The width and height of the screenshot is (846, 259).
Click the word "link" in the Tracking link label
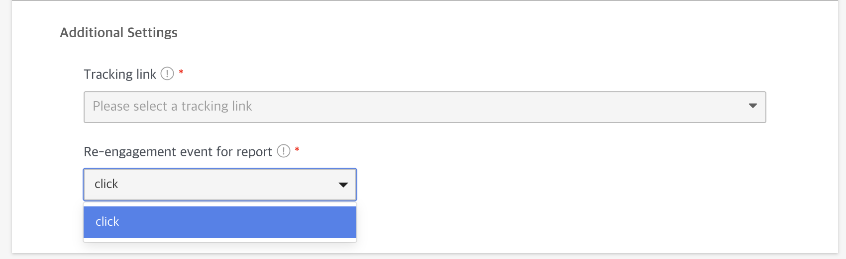[x=146, y=74]
